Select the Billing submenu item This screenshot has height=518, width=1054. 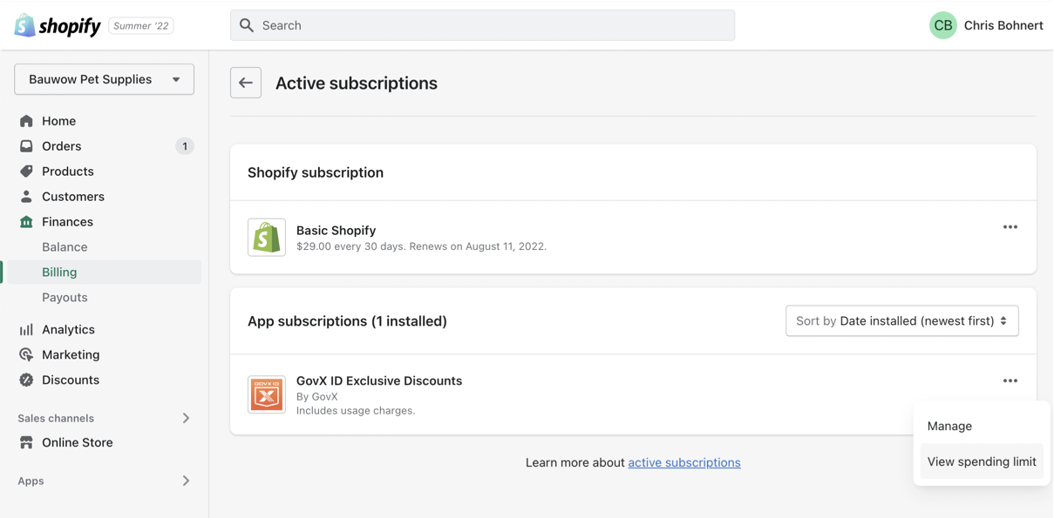(59, 272)
